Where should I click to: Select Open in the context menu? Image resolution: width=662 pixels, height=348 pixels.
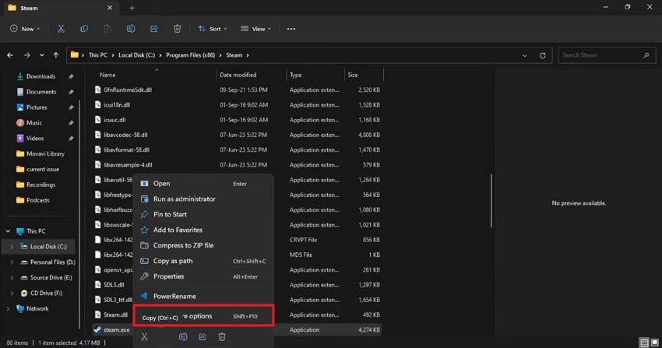pyautogui.click(x=203, y=184)
